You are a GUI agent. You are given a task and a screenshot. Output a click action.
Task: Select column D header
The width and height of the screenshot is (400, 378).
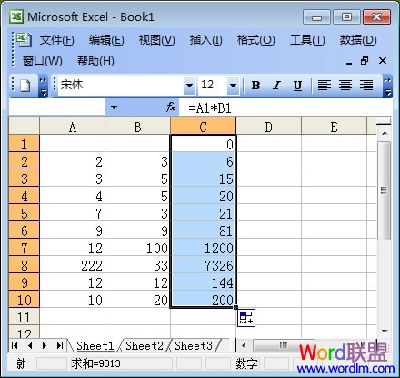tap(268, 127)
